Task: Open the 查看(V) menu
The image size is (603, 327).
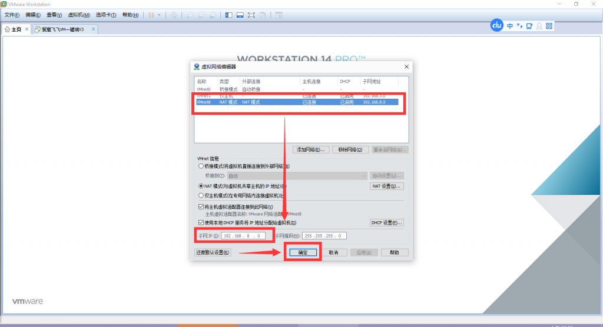Action: (x=54, y=15)
